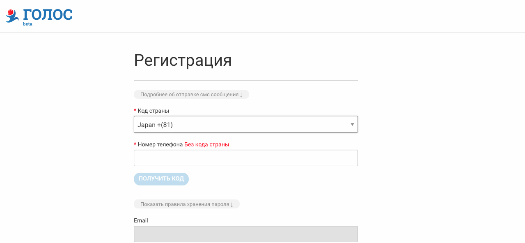The image size is (525, 243).
Task: Click the down arrow in the password rules pill
Action: (232, 205)
